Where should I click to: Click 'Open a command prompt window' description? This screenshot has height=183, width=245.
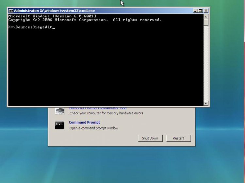[94, 128]
